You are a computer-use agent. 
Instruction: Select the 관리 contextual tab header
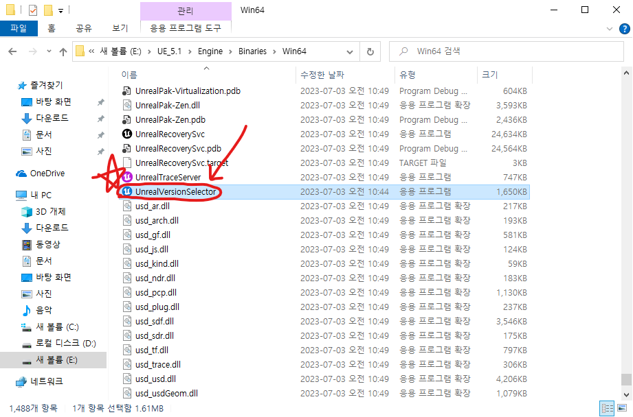point(186,10)
